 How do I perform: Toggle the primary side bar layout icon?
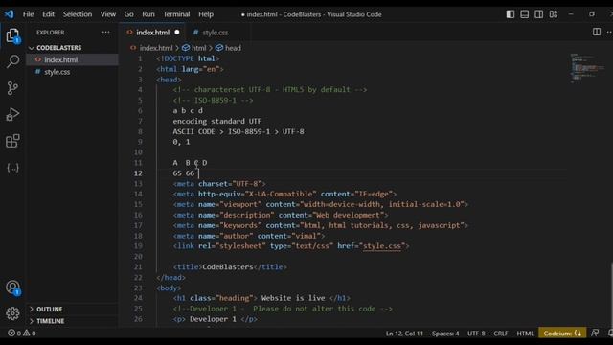click(x=511, y=14)
